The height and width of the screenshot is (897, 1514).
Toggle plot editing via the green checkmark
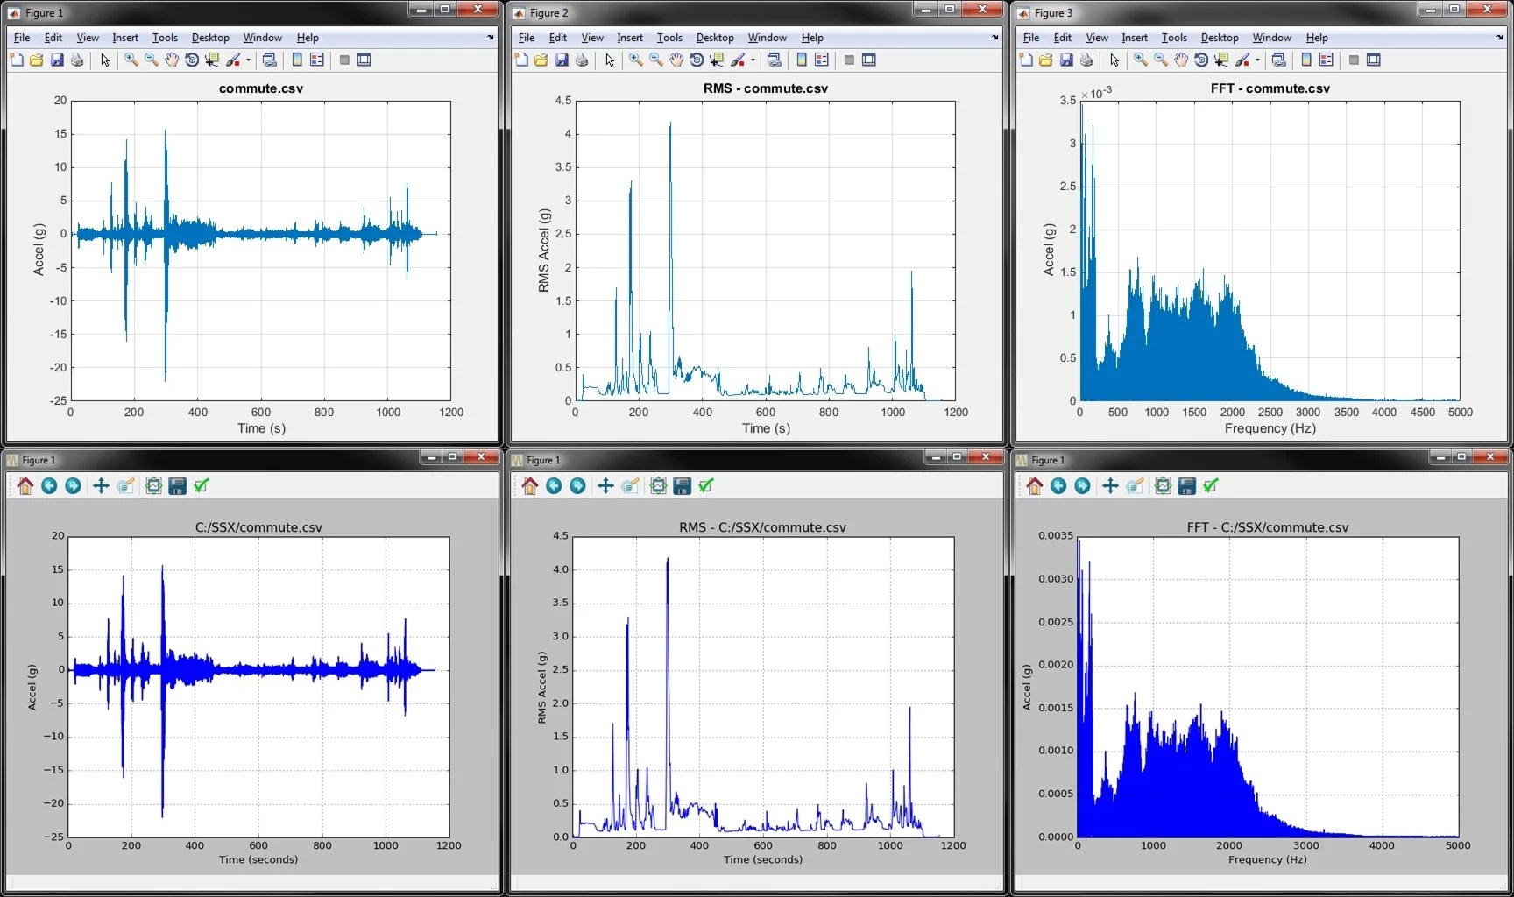click(202, 486)
